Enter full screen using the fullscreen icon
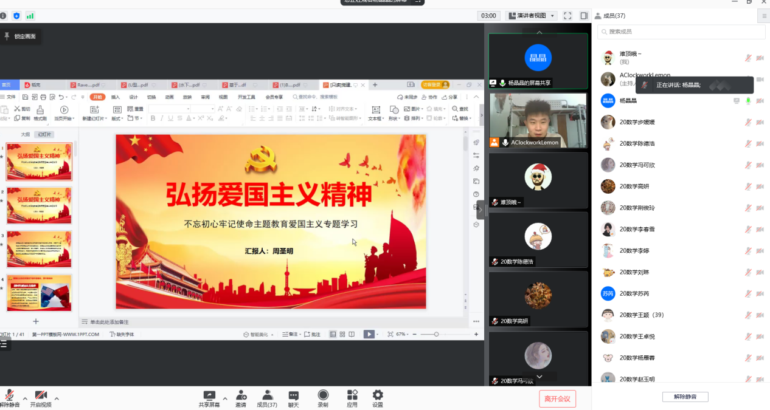 (x=567, y=16)
